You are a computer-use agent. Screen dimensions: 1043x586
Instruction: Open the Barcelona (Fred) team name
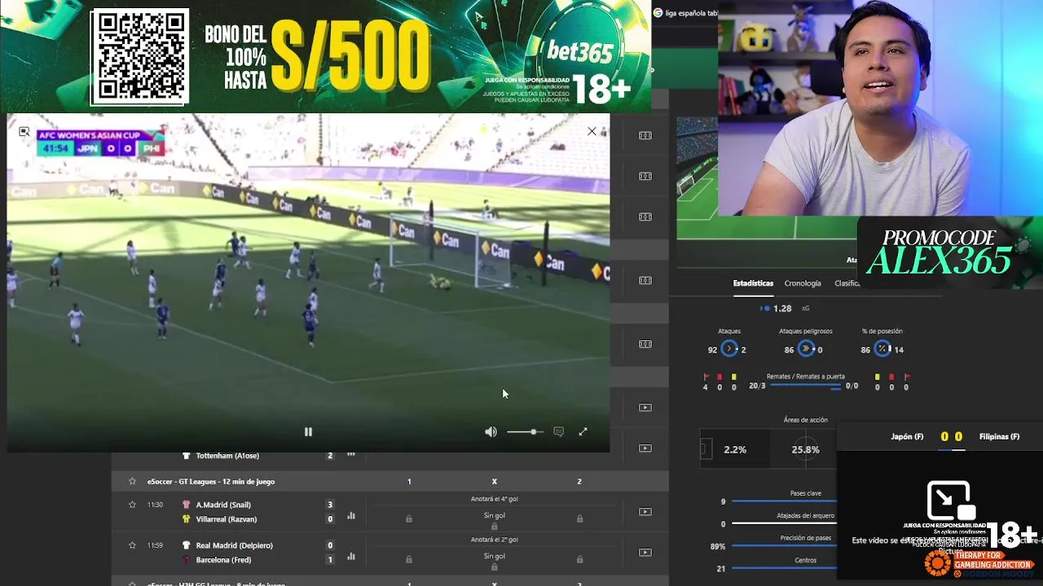click(x=223, y=560)
